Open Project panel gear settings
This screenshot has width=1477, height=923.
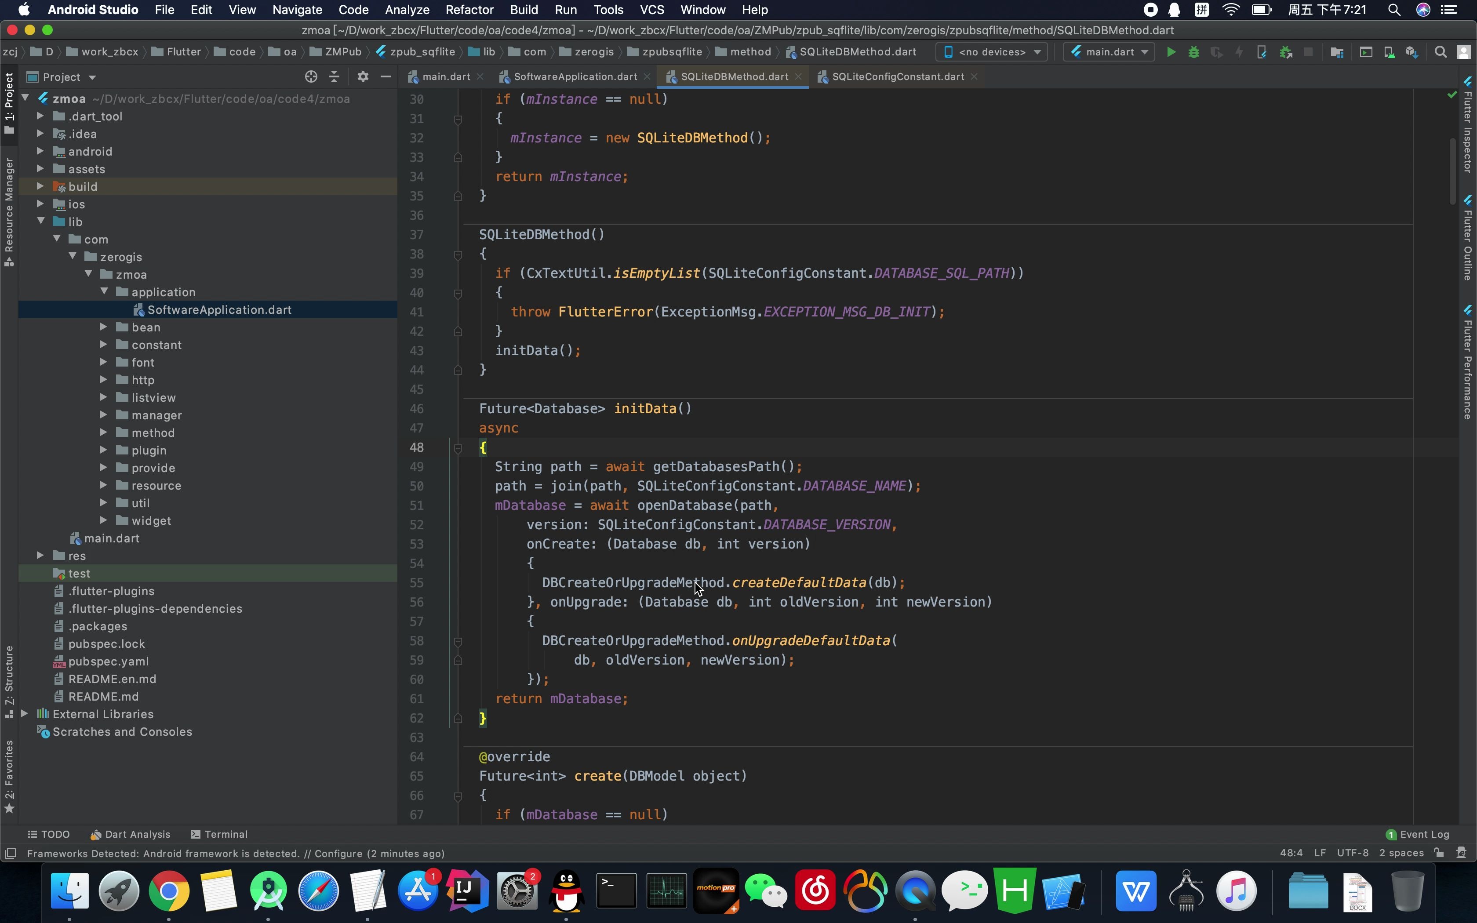(363, 77)
